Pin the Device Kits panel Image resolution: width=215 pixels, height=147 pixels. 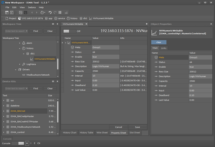[57, 81]
